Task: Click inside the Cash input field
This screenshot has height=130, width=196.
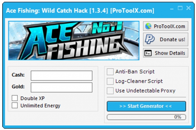Action: 61,76
